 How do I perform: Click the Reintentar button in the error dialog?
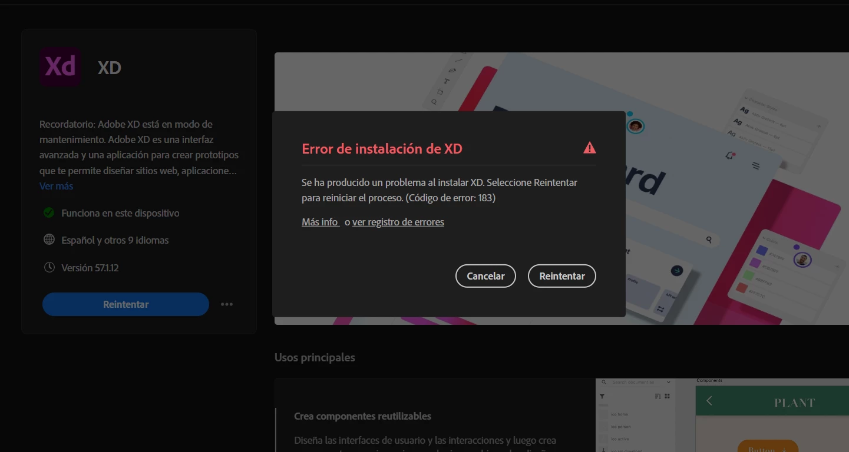[561, 276]
